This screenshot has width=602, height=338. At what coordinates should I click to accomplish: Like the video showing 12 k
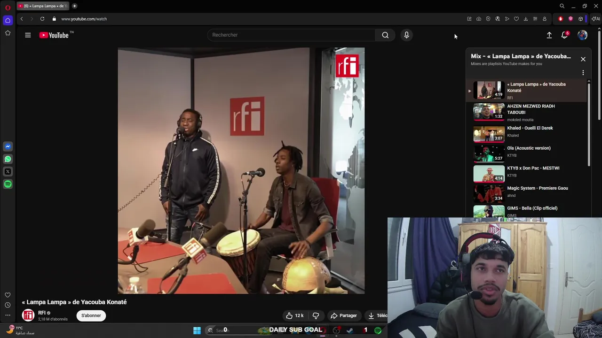(x=295, y=315)
